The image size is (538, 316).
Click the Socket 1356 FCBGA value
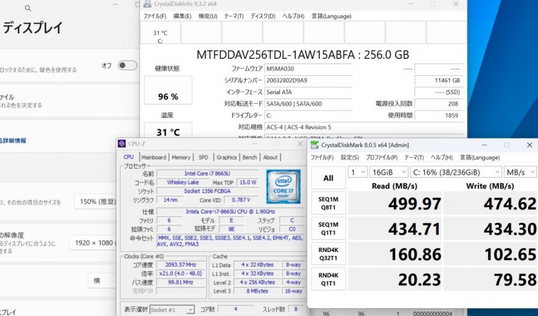click(207, 191)
